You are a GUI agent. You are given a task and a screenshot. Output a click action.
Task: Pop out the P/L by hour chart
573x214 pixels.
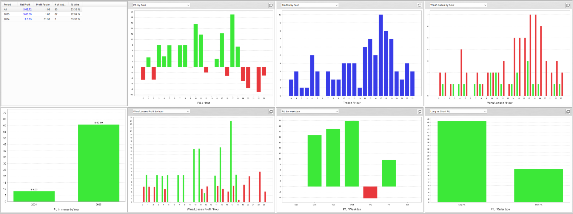click(x=271, y=5)
